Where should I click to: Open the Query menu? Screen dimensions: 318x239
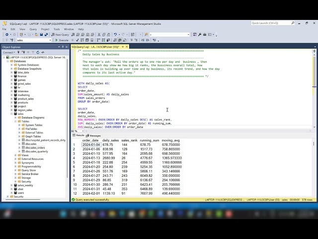[x=33, y=29]
